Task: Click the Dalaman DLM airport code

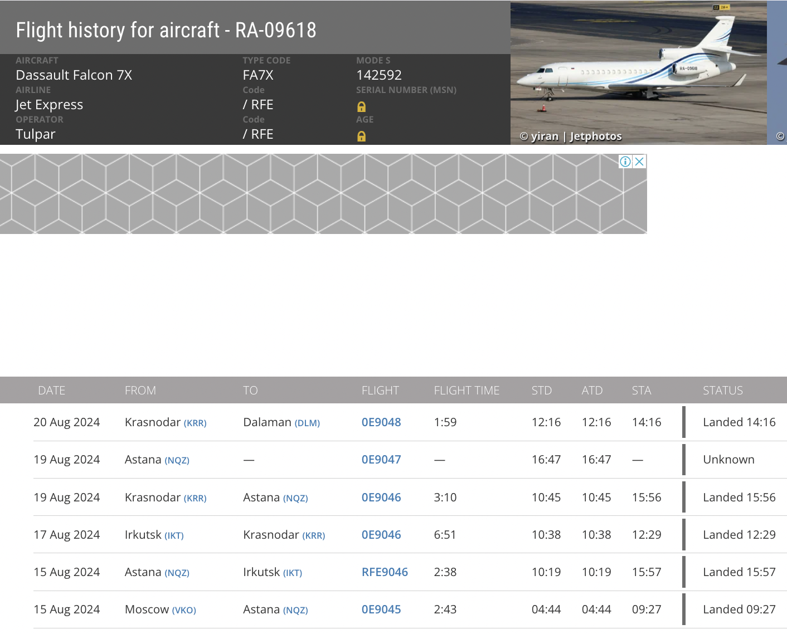Action: tap(307, 423)
